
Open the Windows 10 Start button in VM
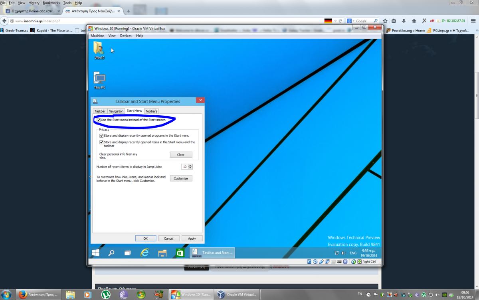coord(95,253)
